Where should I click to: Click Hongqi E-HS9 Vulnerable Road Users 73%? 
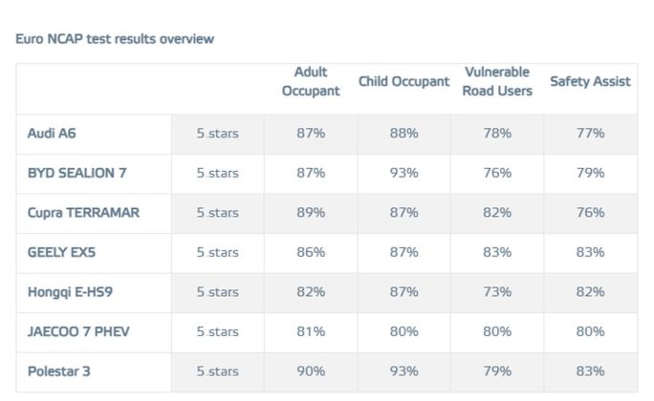coord(497,292)
